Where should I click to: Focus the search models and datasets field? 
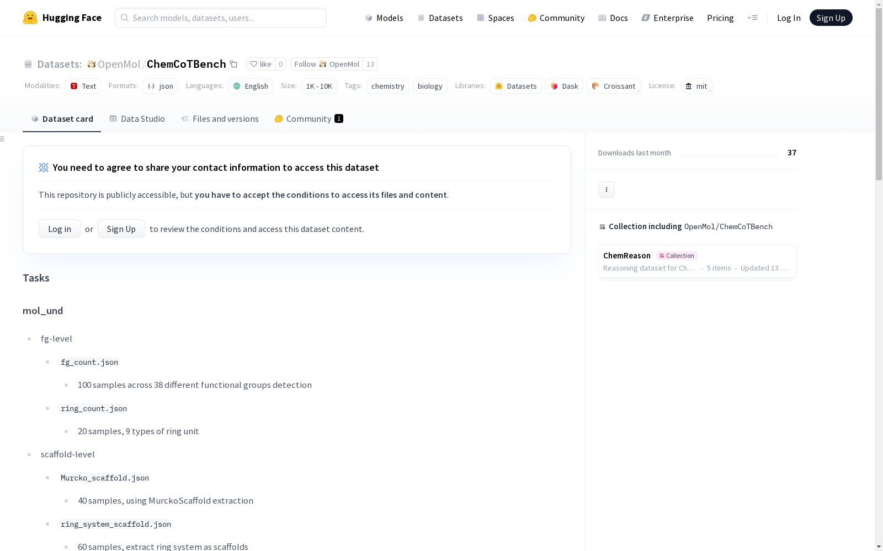(x=221, y=18)
